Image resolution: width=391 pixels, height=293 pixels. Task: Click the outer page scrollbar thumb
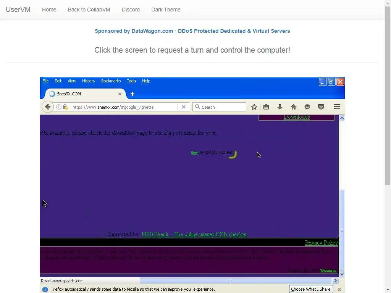pos(388,96)
